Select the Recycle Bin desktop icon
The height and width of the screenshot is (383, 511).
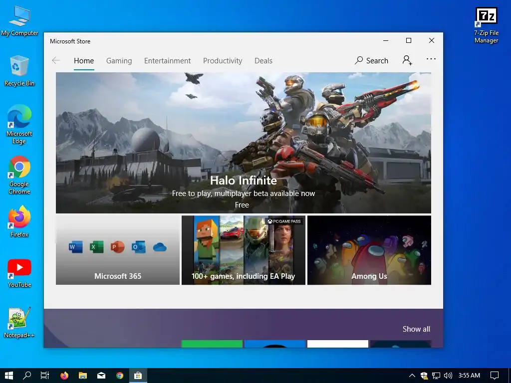click(x=19, y=71)
